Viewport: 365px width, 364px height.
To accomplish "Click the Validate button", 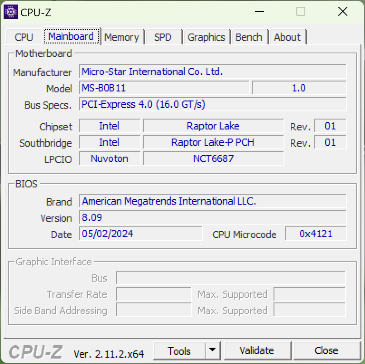I will pyautogui.click(x=257, y=351).
